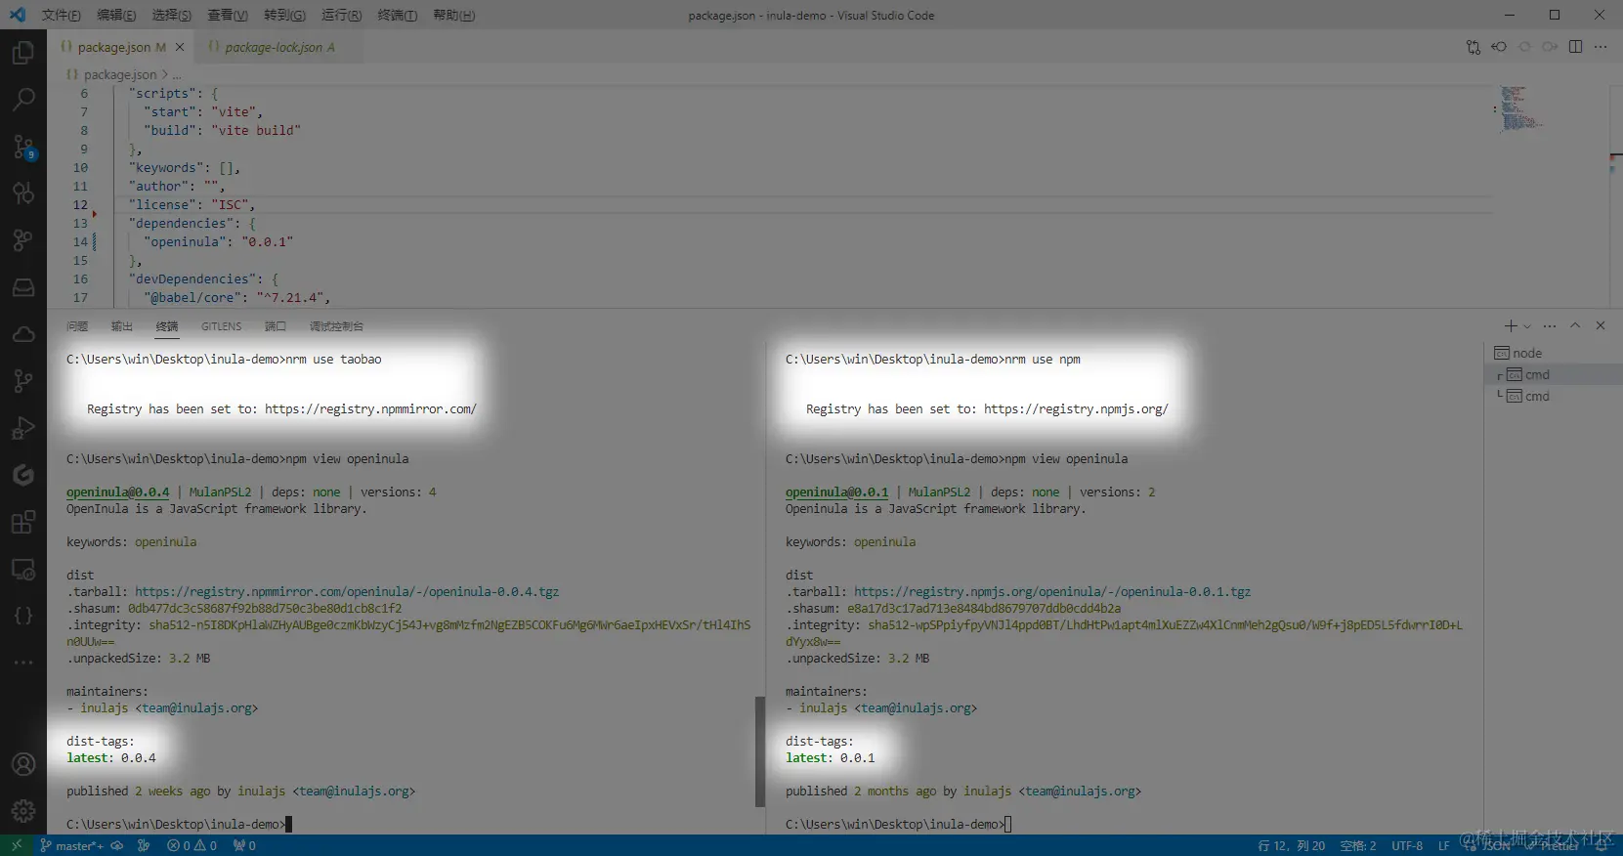
Task: Open the Search view in activity bar
Action: point(23,99)
